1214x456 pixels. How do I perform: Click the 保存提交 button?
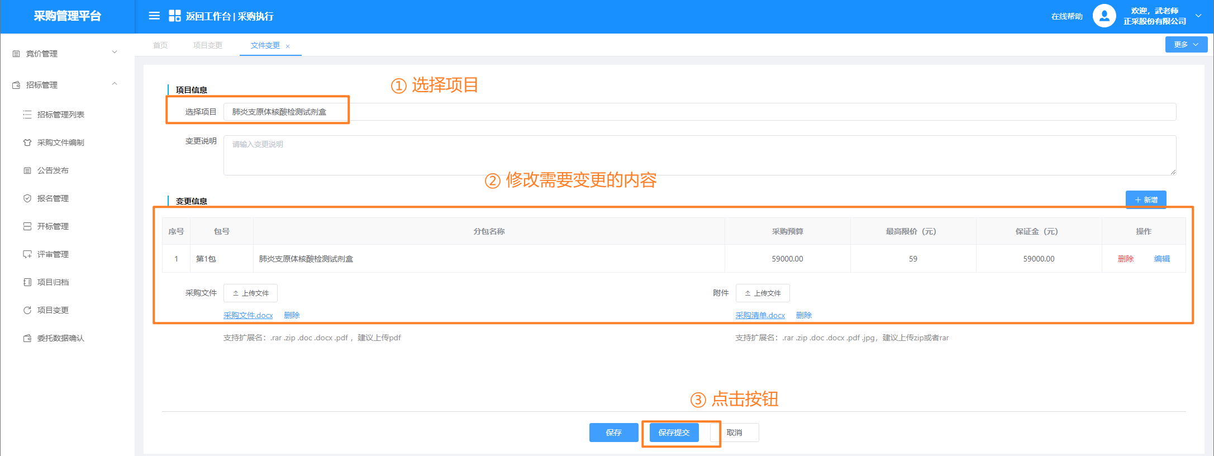[674, 433]
